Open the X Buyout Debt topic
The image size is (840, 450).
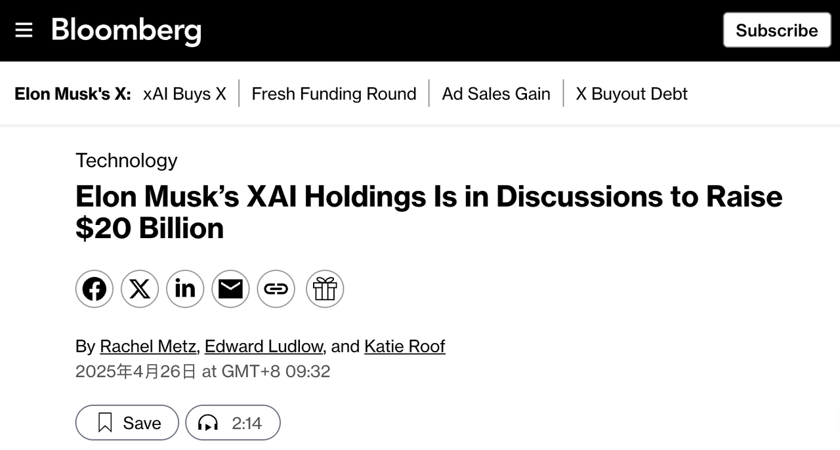[631, 94]
